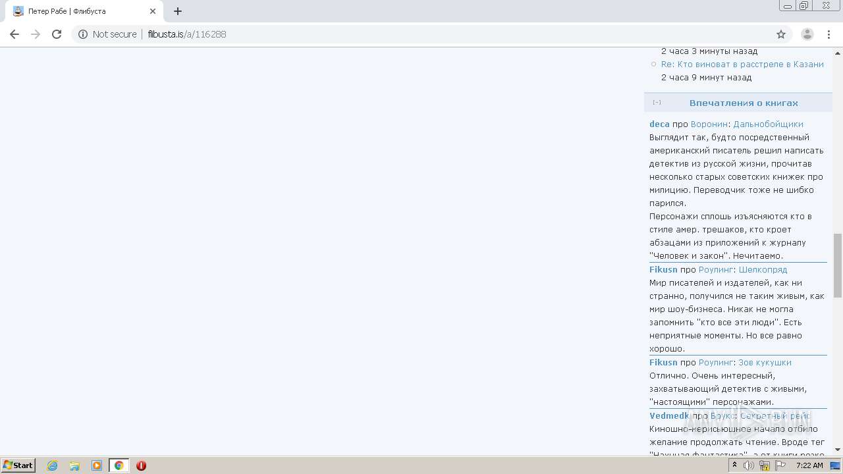Open link Re: Кто виноват в расстреле в Казани
The width and height of the screenshot is (843, 474).
742,64
